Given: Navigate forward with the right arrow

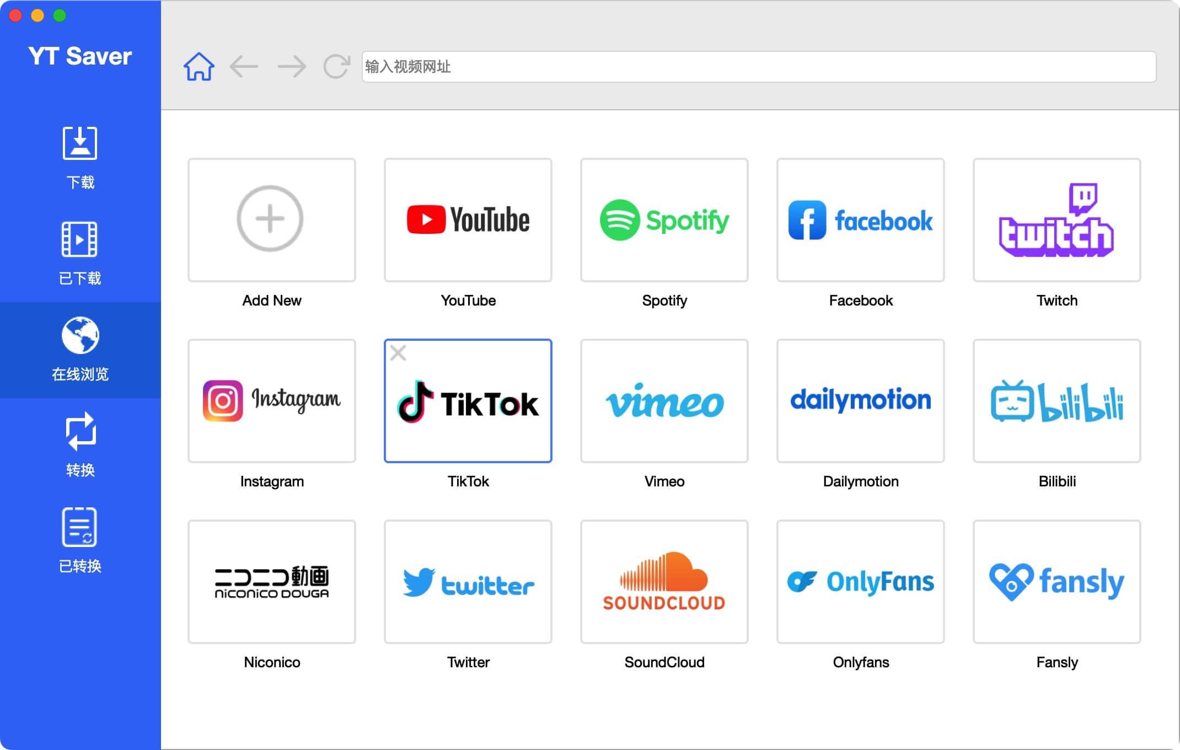Looking at the screenshot, I should [x=292, y=67].
